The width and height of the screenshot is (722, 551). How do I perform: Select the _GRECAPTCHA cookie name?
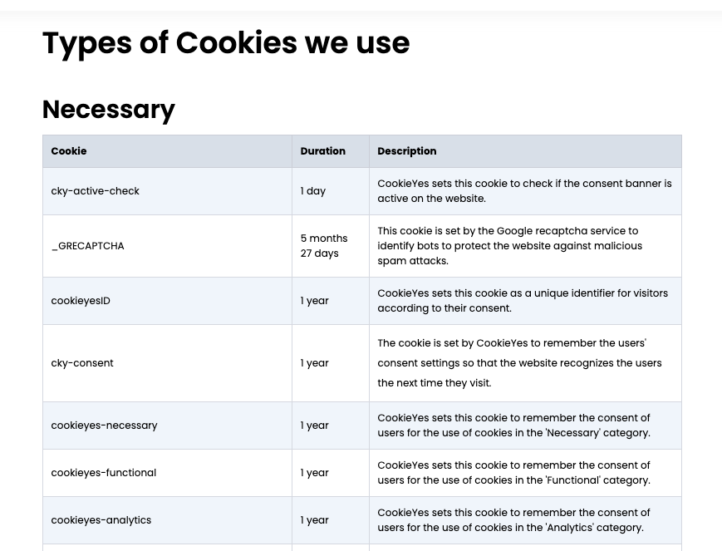tap(87, 246)
